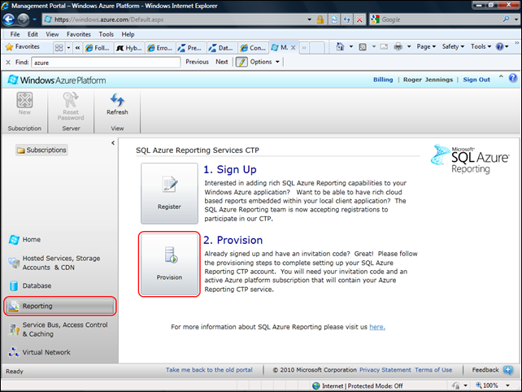
Task: Click Previous in the Find bar
Action: (197, 62)
